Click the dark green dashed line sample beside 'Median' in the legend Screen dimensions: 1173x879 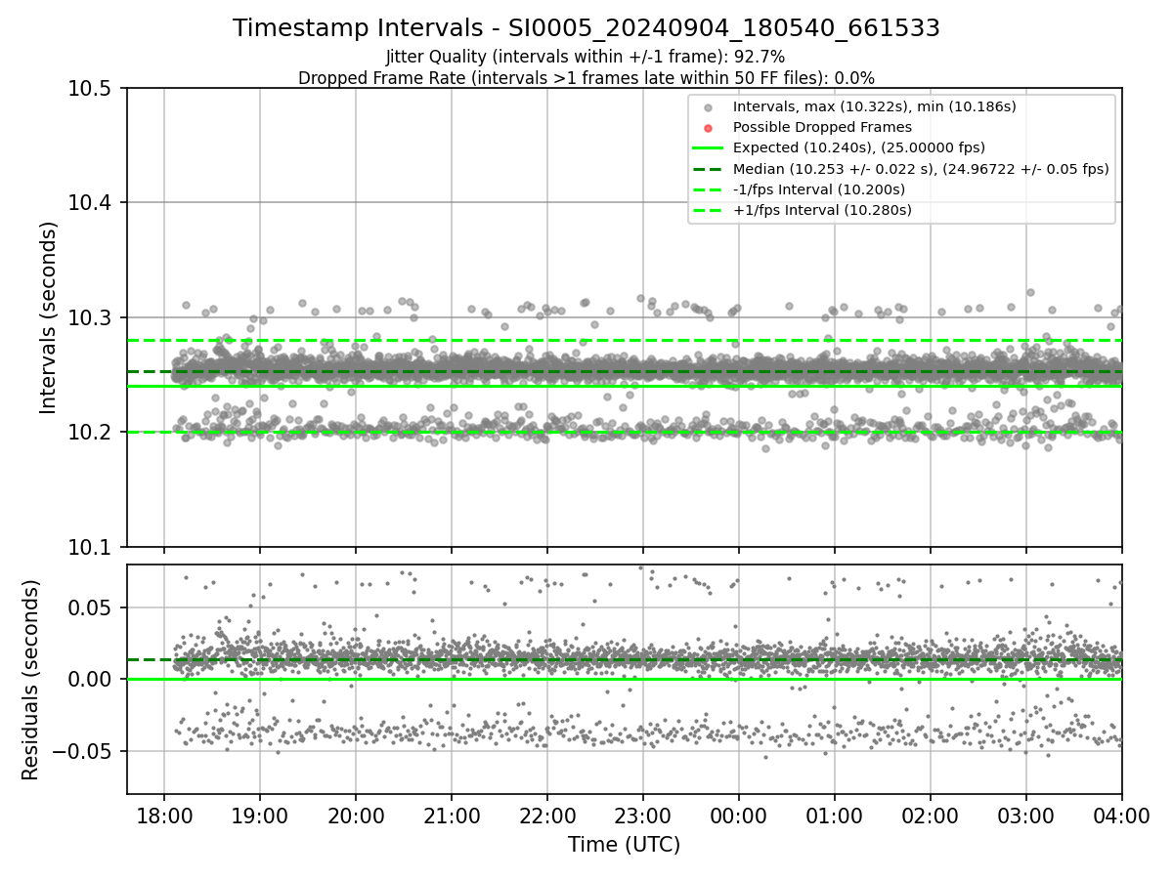[x=709, y=169]
